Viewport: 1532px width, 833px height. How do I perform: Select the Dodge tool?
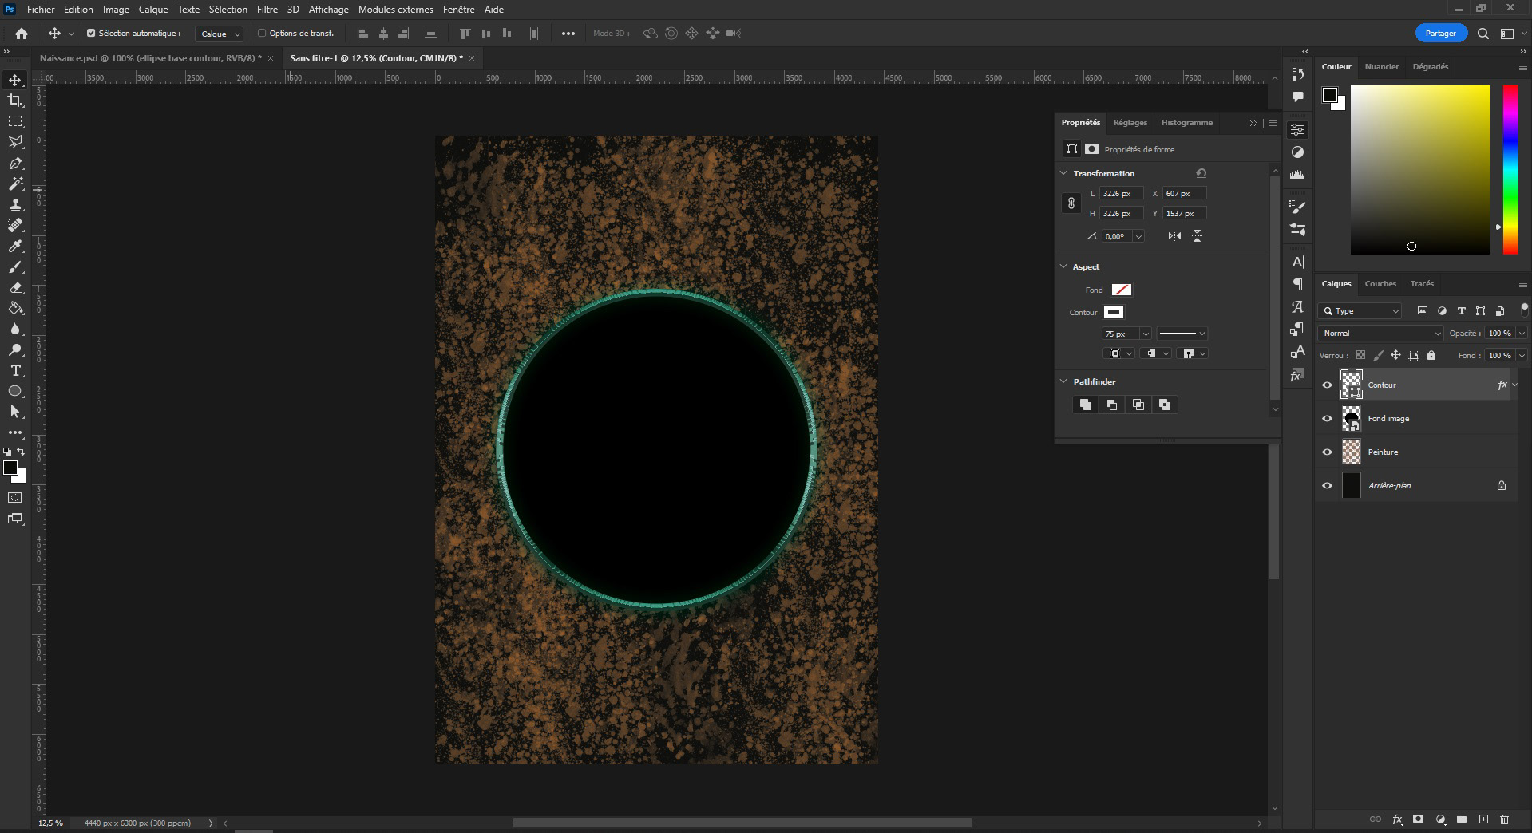[x=15, y=349]
